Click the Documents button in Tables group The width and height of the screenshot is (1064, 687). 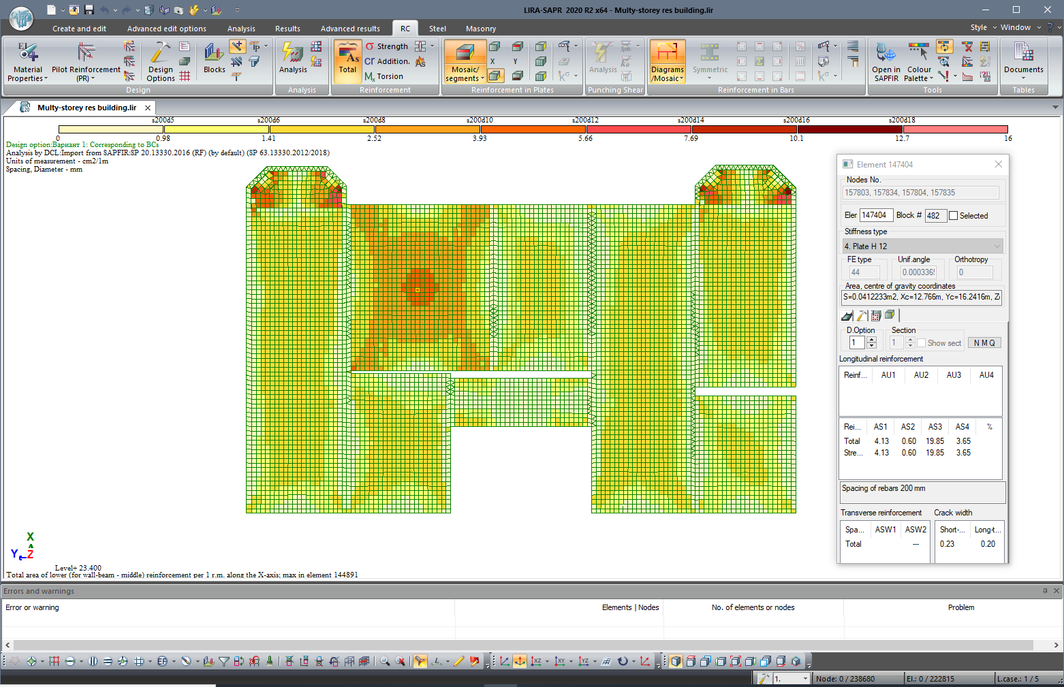pyautogui.click(x=1023, y=60)
